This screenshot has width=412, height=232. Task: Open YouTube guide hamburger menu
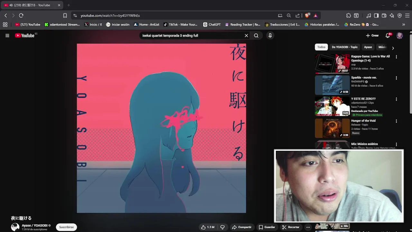pyautogui.click(x=7, y=35)
